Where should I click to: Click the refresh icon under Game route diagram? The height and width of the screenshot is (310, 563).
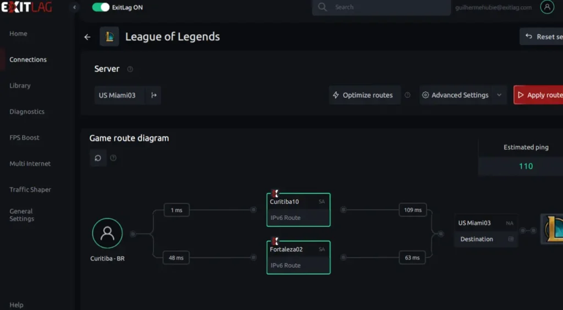pyautogui.click(x=98, y=158)
